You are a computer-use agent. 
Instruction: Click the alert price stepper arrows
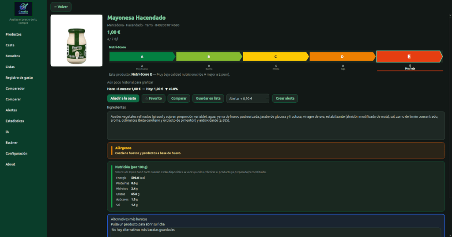pos(268,98)
